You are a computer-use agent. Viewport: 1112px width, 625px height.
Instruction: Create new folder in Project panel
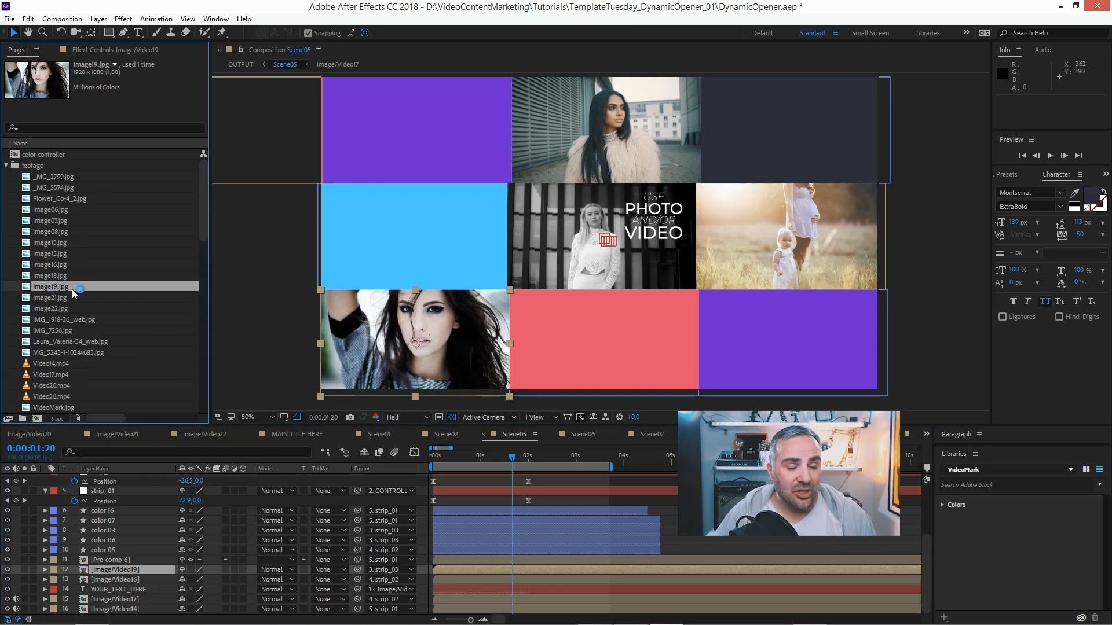[x=22, y=418]
